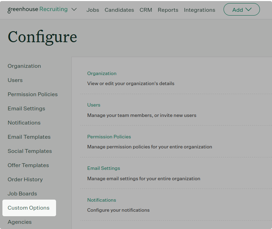The height and width of the screenshot is (229, 272).
Task: Click the Greenhouse Recruiting logo
Action: tap(37, 9)
